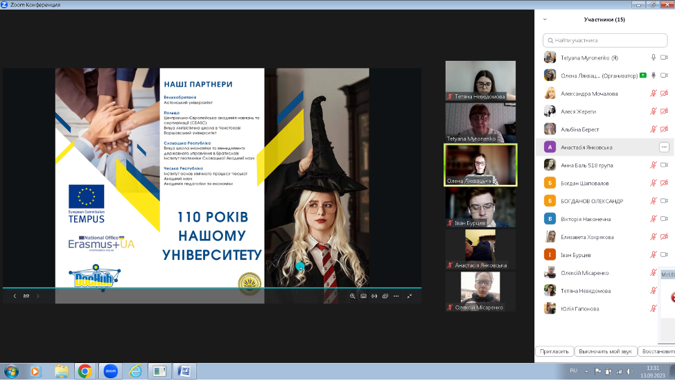Image resolution: width=675 pixels, height=381 pixels.
Task: Exit fullscreen with the collapse arrows icon
Action: click(410, 296)
